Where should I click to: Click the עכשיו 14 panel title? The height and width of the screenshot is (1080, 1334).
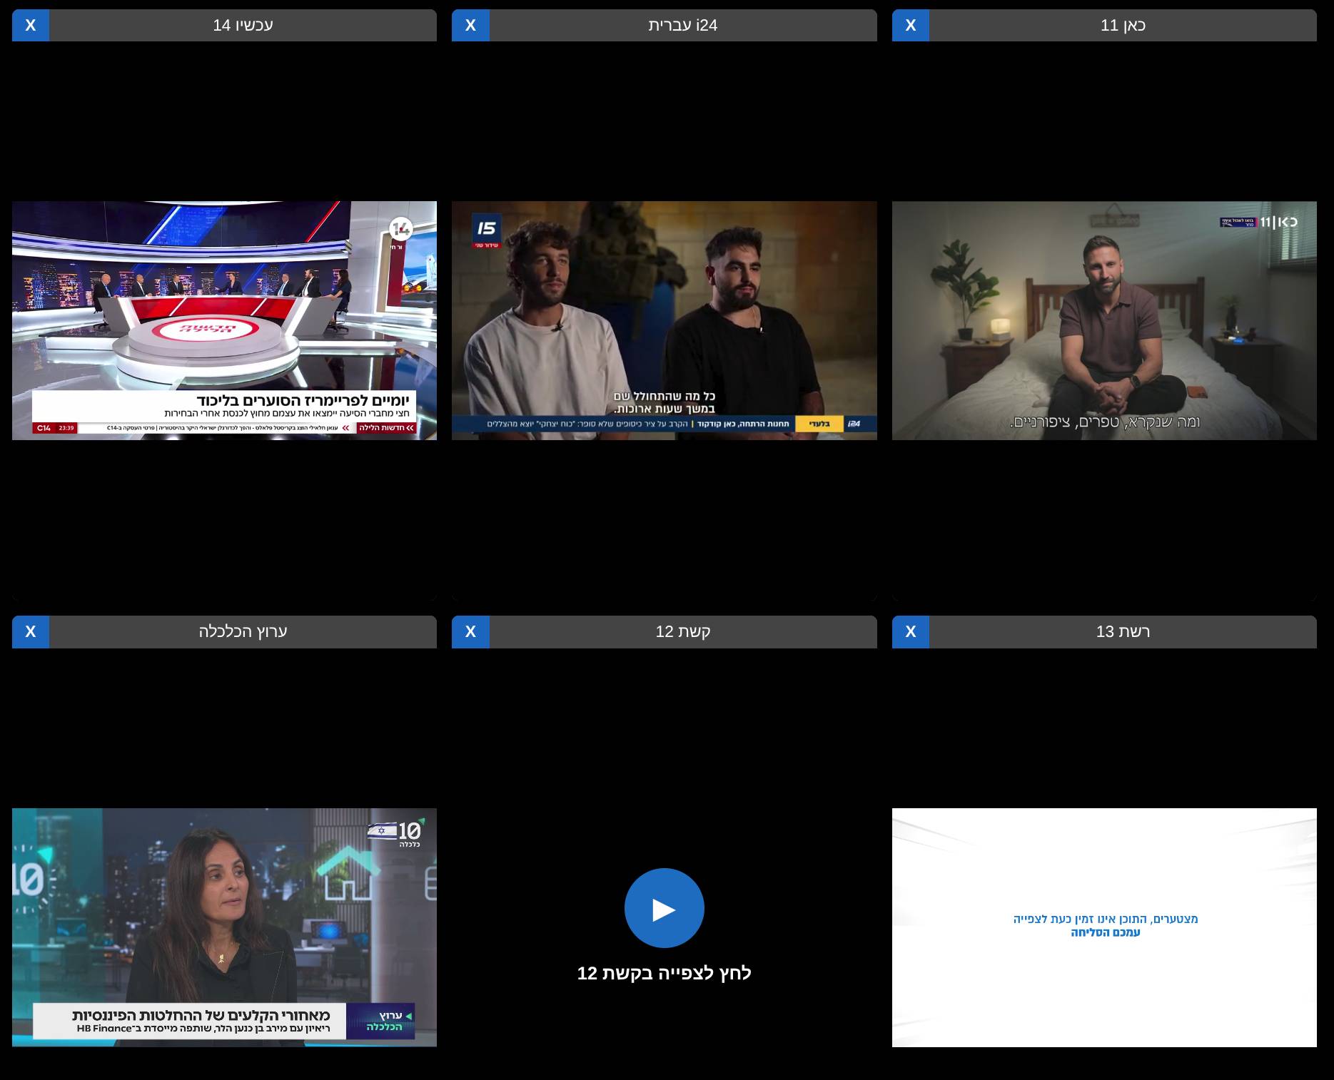click(243, 25)
